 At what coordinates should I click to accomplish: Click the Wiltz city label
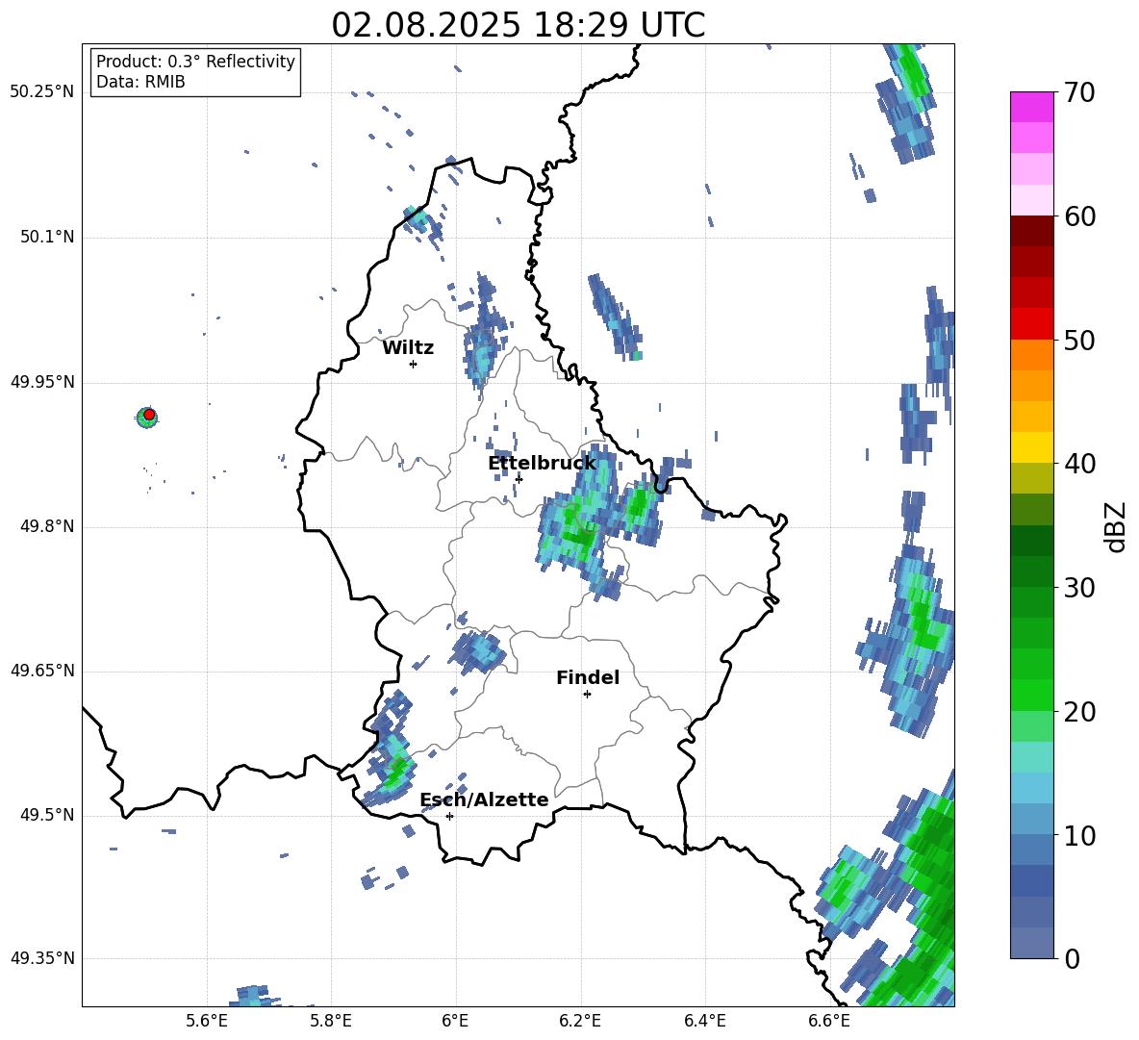pyautogui.click(x=408, y=348)
